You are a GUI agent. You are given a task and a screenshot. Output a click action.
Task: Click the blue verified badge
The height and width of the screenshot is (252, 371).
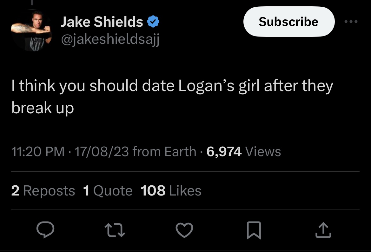[154, 22]
